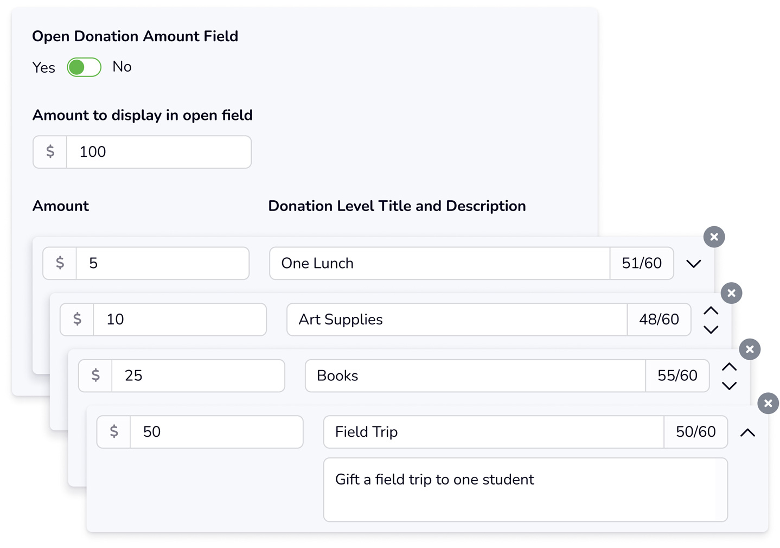Edit the One Lunch title field
Image resolution: width=780 pixels, height=548 pixels.
[439, 263]
